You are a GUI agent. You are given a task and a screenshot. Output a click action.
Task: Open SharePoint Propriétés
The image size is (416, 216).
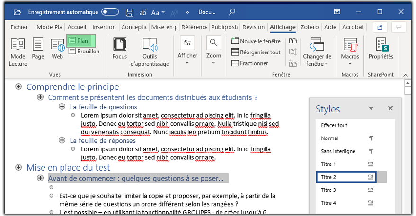pos(381,49)
